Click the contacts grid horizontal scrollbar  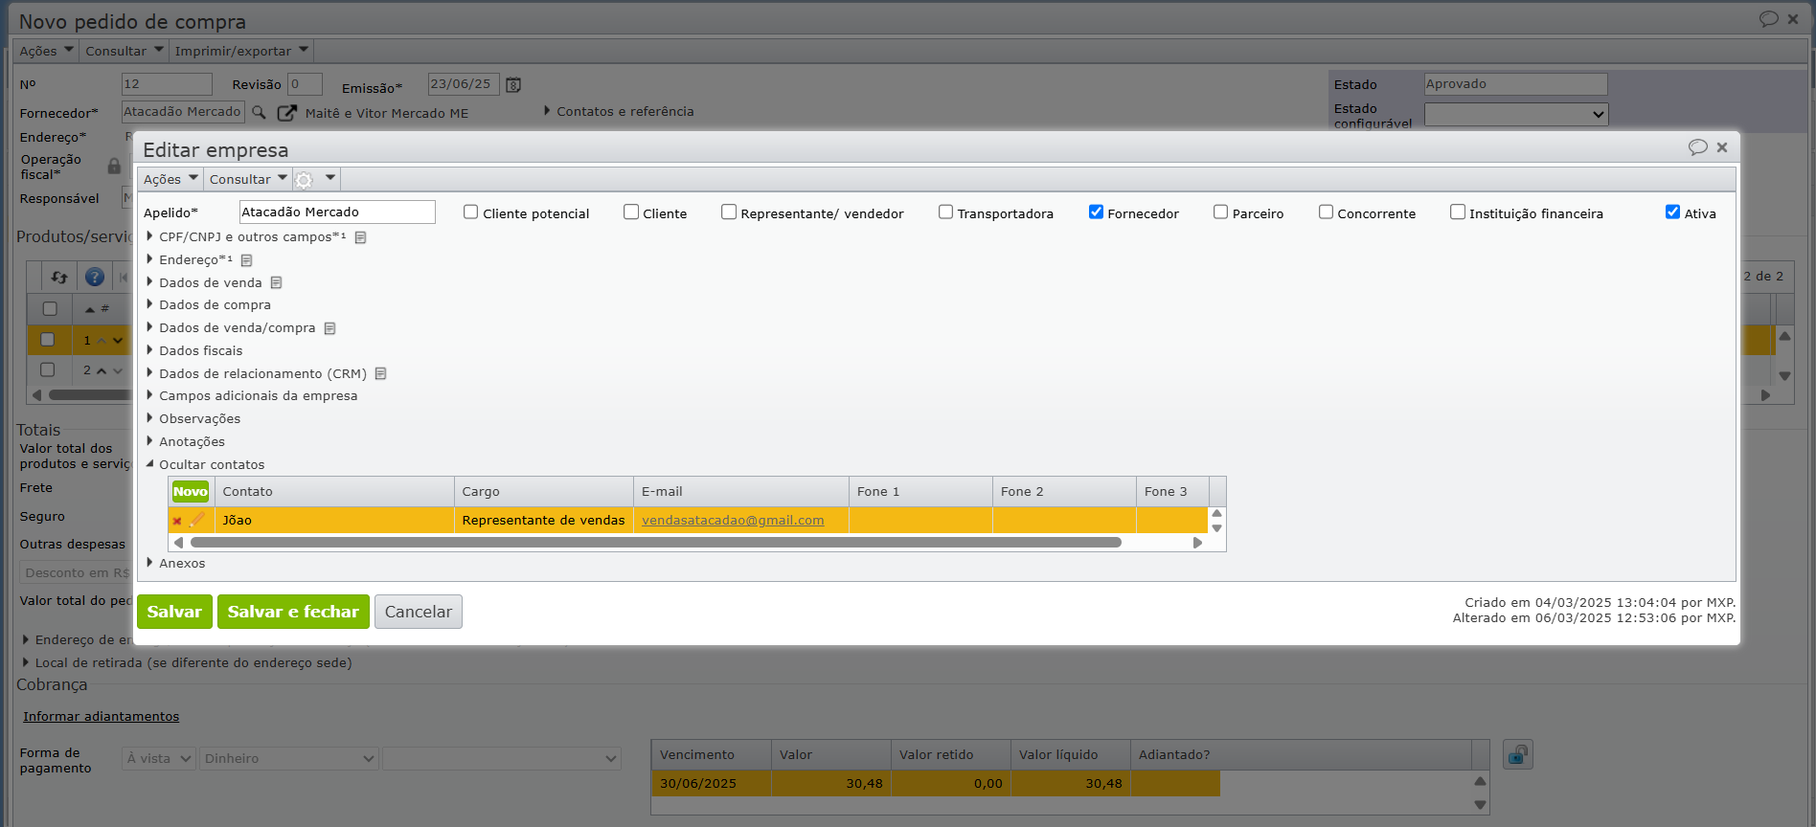click(x=656, y=543)
